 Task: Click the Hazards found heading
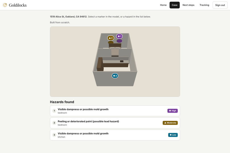[62, 102]
